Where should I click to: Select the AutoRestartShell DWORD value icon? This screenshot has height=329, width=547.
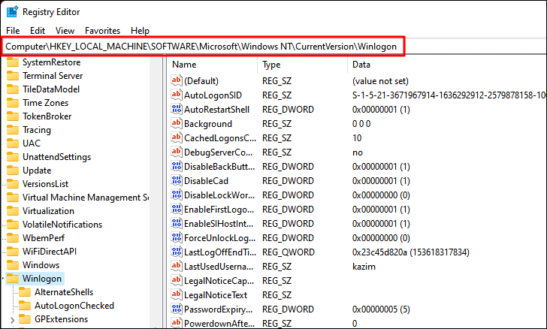[177, 109]
